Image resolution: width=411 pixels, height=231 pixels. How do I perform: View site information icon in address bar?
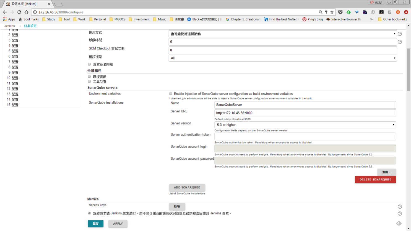[x=35, y=12]
